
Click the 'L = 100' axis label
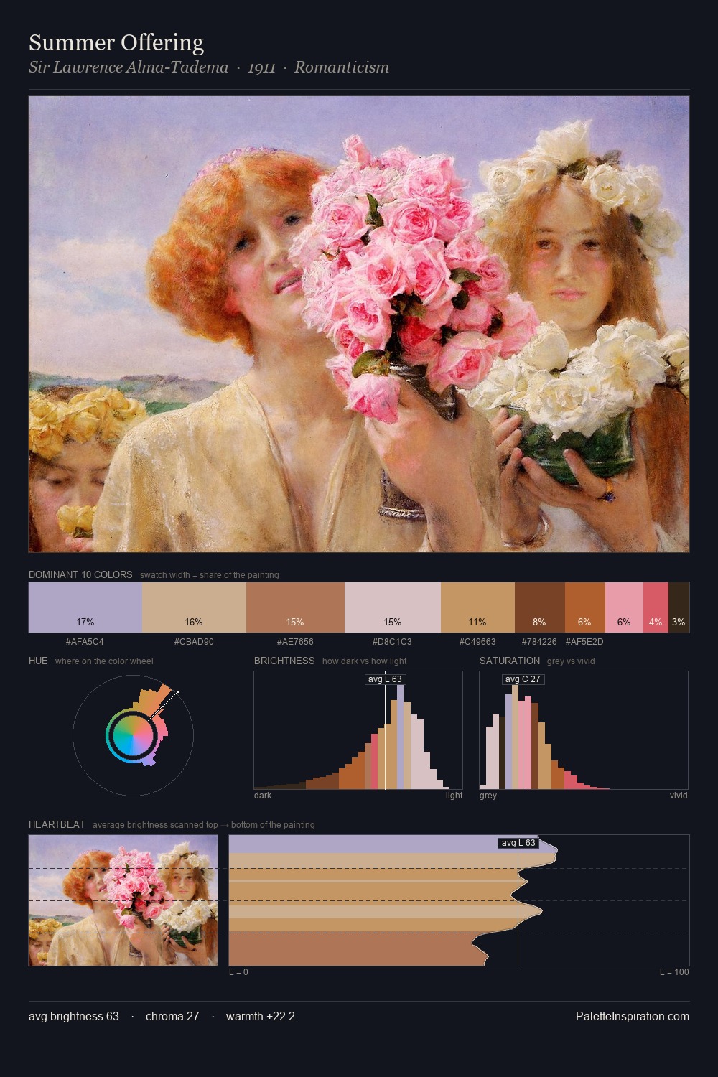pos(674,972)
